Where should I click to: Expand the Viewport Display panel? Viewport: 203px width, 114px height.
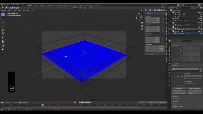coord(178,106)
